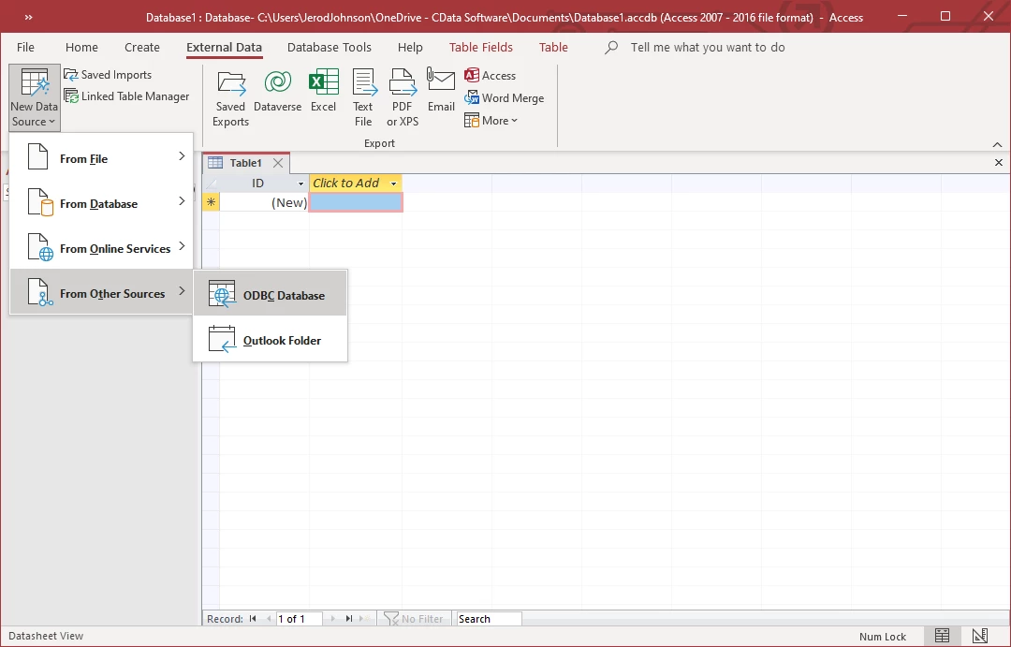Switch to the Create ribbon tab

pyautogui.click(x=142, y=47)
